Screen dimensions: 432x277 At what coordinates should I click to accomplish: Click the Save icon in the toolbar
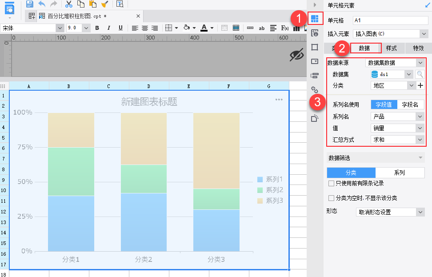coord(30,4)
